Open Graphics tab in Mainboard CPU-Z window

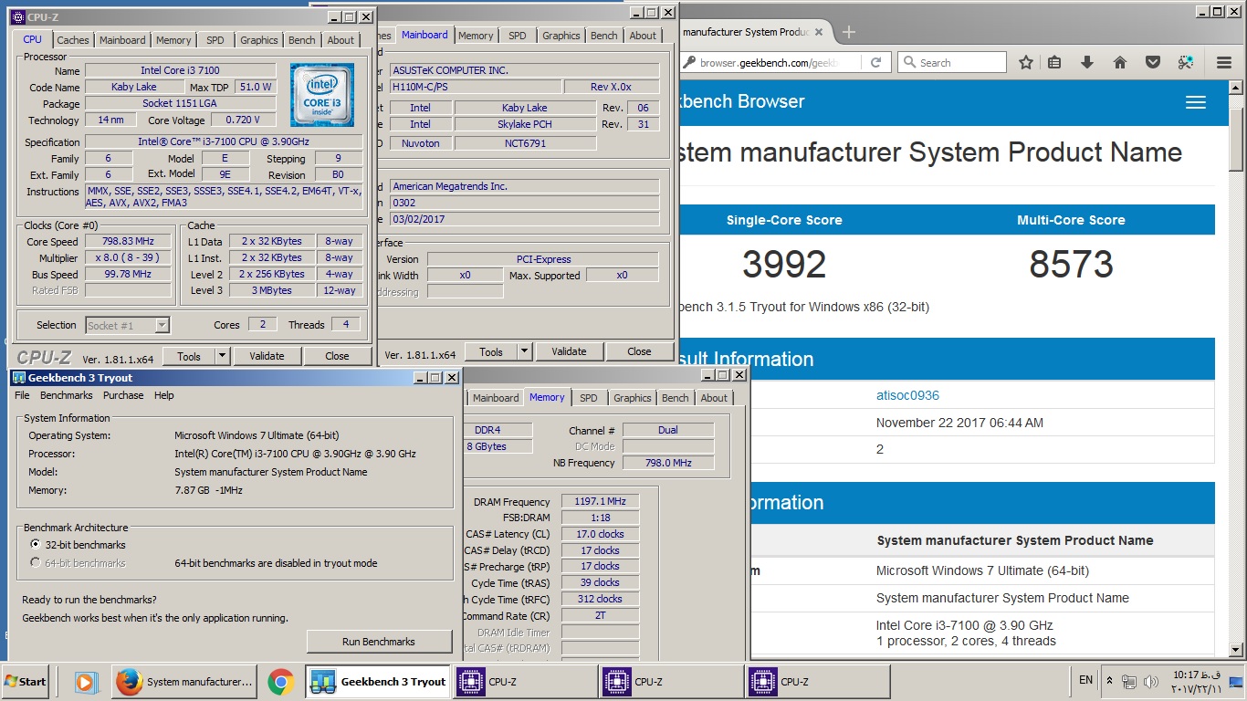tap(561, 36)
